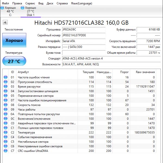Click the blue status orb on C: tab
This screenshot has height=163, width=163.
click(2, 8)
